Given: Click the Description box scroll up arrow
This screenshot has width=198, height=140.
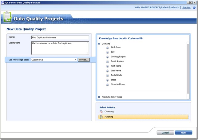Looking at the screenshot, I should pyautogui.click(x=87, y=43).
